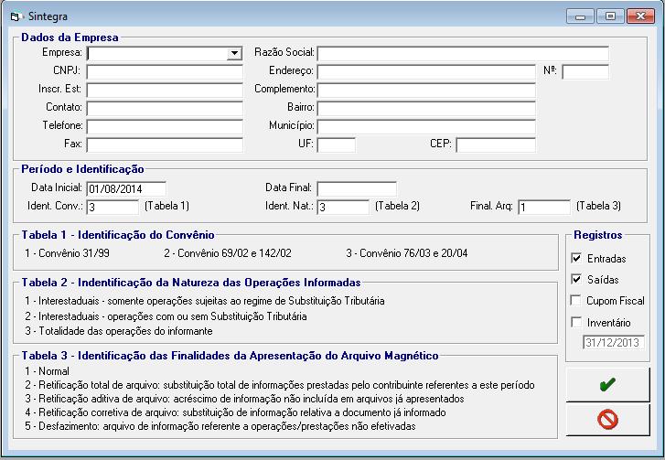Click '3 - Convênio 76/03 e 20/04' text

[x=407, y=253]
